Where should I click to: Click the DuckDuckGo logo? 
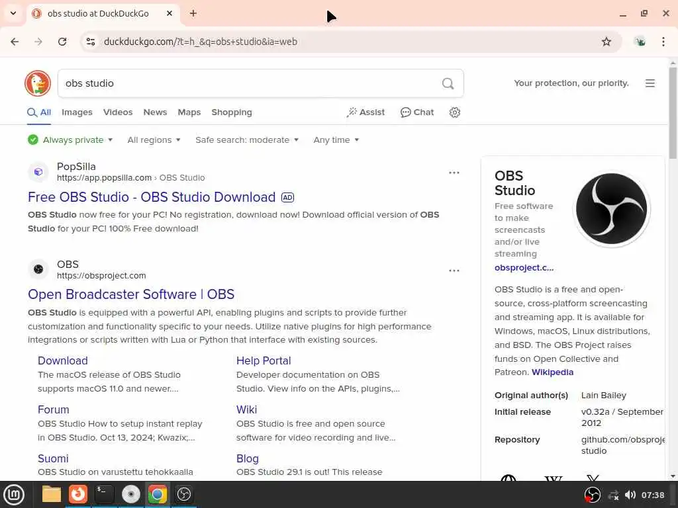[38, 83]
